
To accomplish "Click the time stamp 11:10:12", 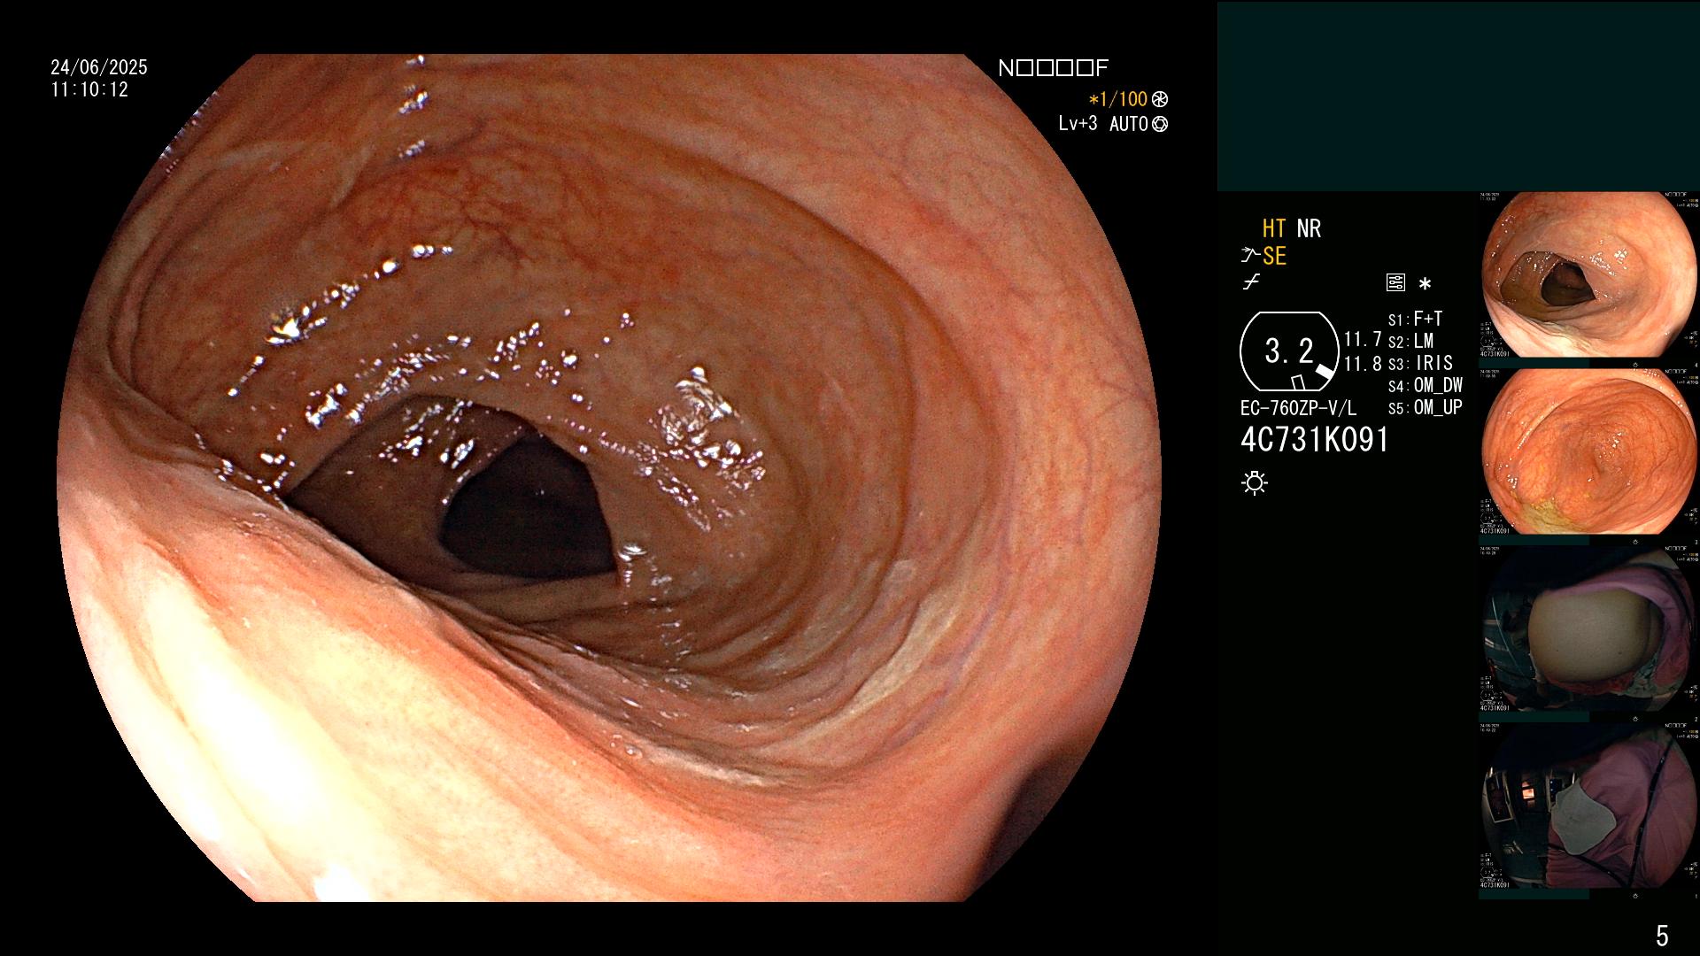I will pos(89,89).
